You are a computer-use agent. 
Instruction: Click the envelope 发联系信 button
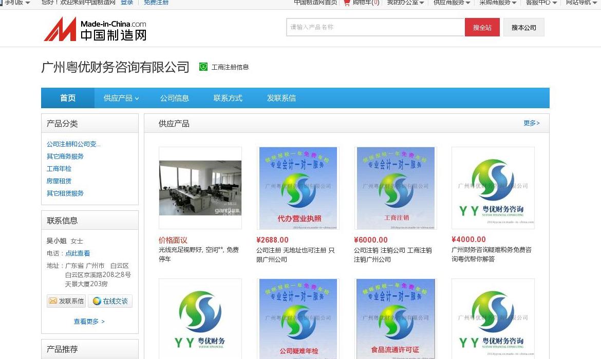pyautogui.click(x=67, y=301)
